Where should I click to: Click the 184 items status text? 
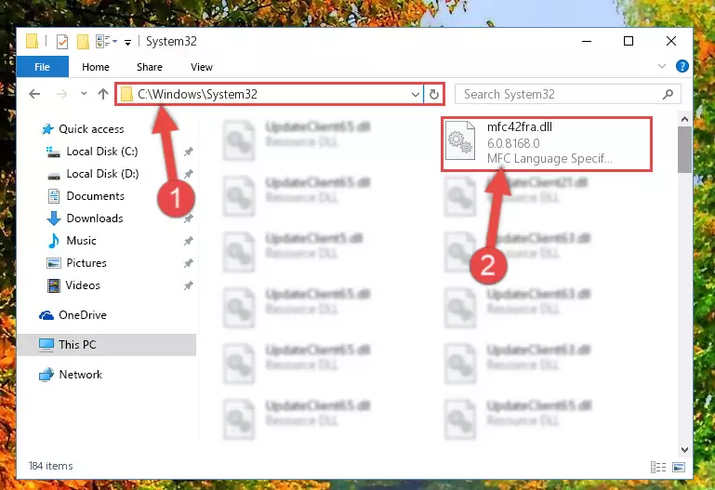click(50, 466)
